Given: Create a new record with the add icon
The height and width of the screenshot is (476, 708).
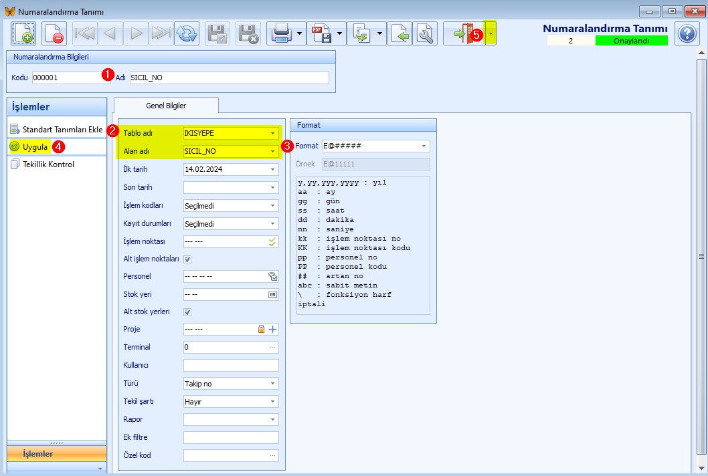Looking at the screenshot, I should tap(23, 33).
